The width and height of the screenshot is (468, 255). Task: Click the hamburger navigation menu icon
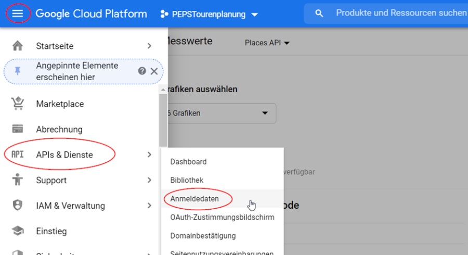click(x=18, y=14)
